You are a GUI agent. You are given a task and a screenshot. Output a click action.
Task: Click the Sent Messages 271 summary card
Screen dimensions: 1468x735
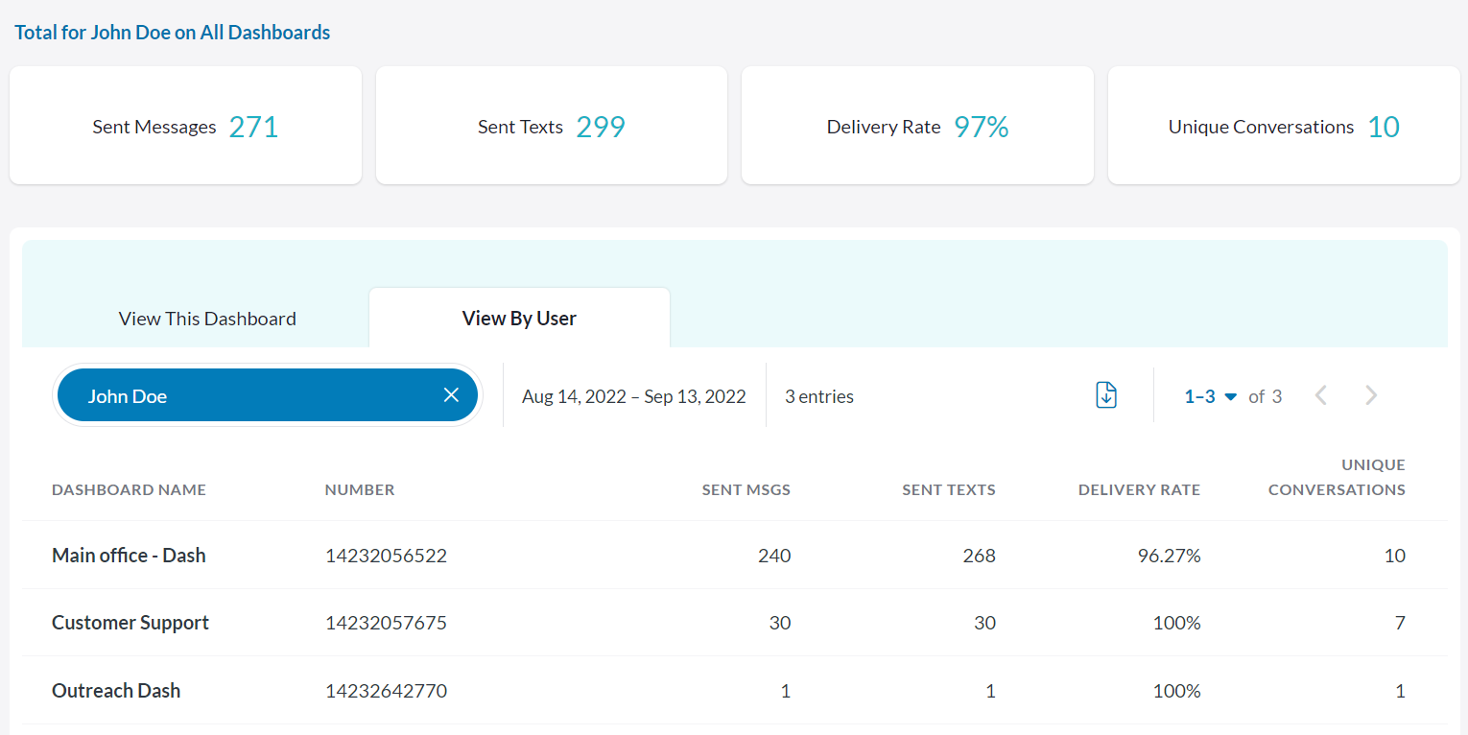pos(185,127)
